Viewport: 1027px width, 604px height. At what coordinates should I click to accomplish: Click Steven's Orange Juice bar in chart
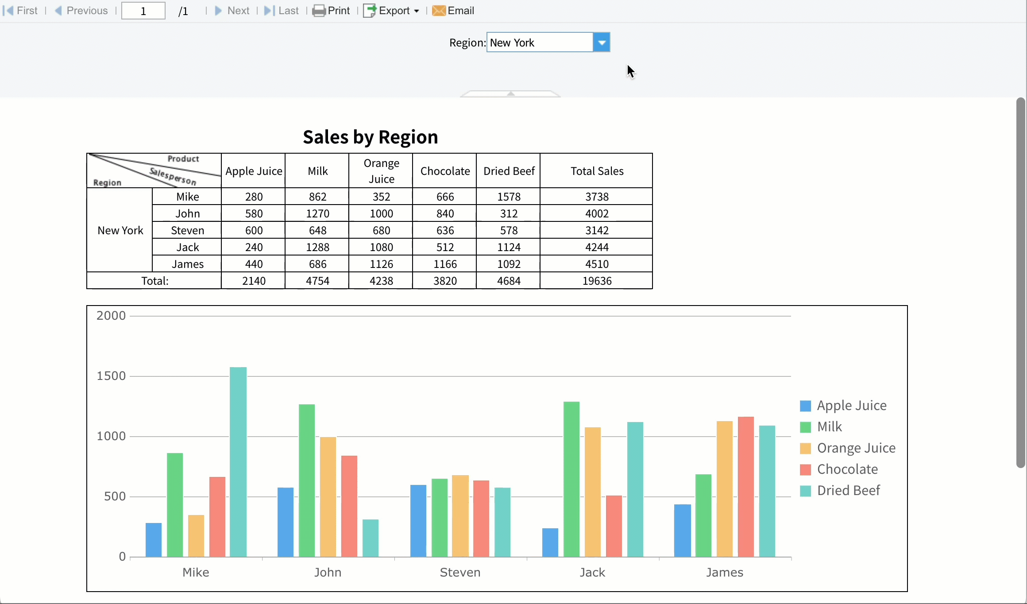(x=460, y=516)
